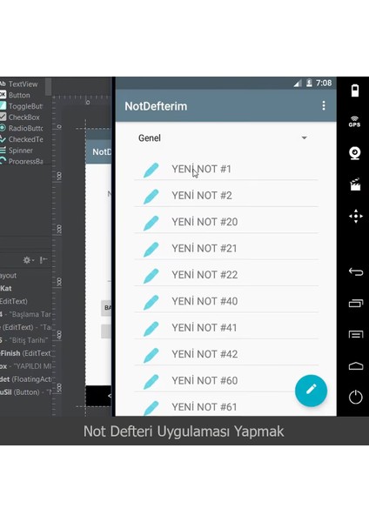This screenshot has width=369, height=522.
Task: Click pencil icon beside YENİ NOT #60
Action: pos(151,382)
